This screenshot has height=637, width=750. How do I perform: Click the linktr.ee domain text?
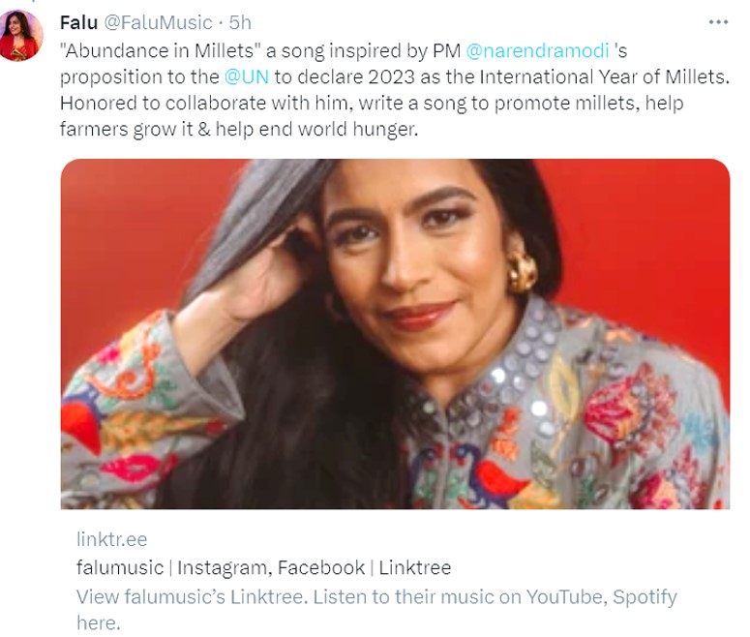(x=112, y=539)
